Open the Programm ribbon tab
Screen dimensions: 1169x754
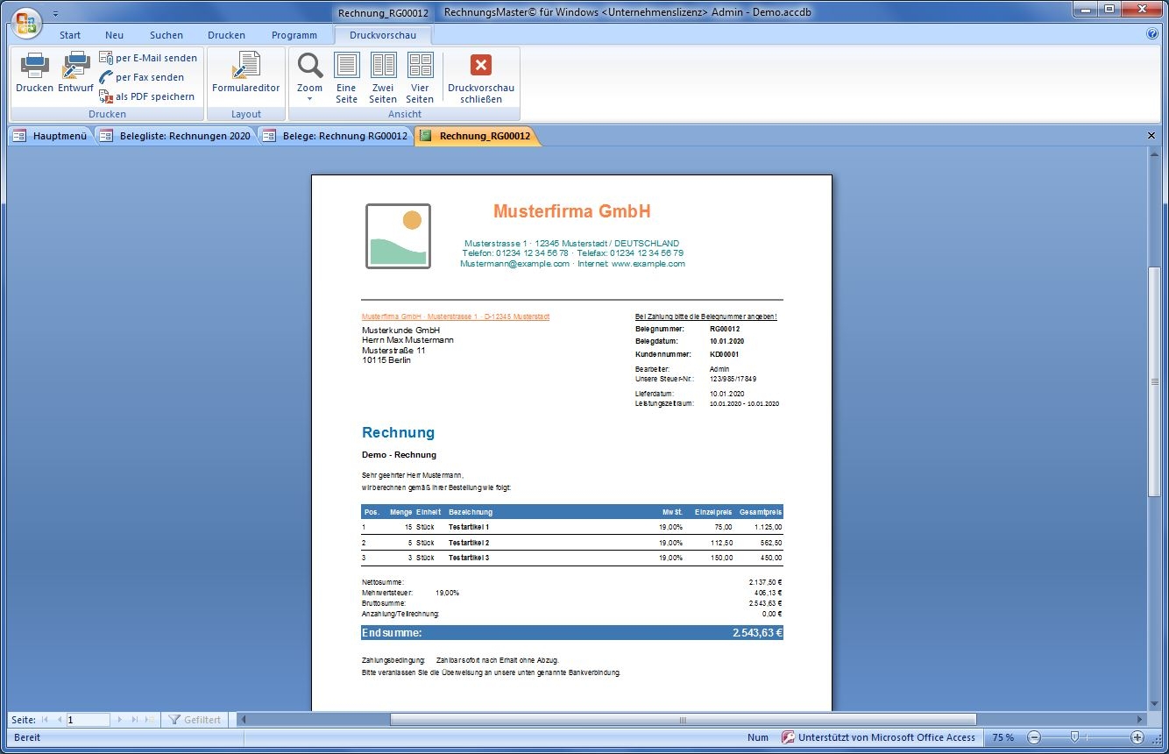click(x=294, y=35)
